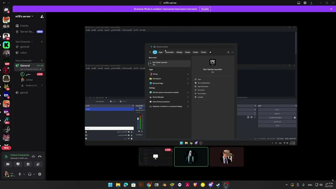Toggle noise suppression in voice panel
This screenshot has height=189, width=336.
click(x=33, y=157)
